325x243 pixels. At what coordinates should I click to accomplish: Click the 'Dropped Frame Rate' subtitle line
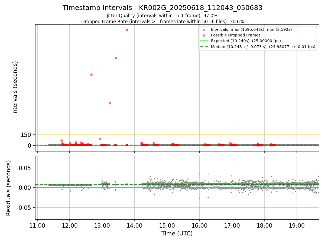pyautogui.click(x=162, y=22)
